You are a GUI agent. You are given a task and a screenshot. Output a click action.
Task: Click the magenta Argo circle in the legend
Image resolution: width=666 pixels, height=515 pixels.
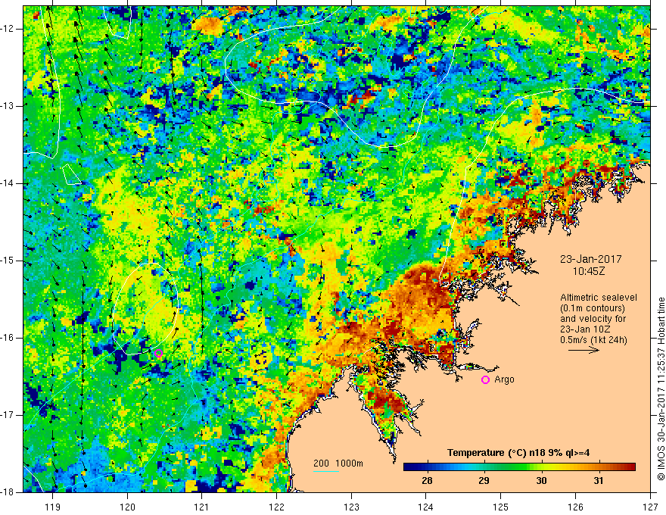coord(485,380)
